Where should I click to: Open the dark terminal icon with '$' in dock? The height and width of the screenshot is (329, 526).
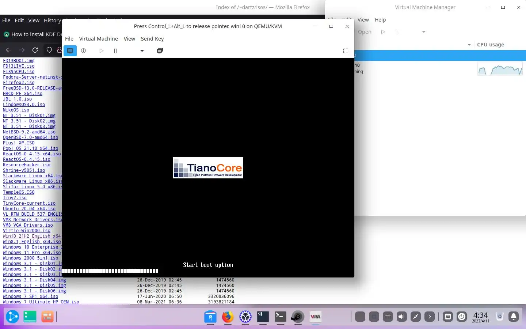pyautogui.click(x=263, y=317)
